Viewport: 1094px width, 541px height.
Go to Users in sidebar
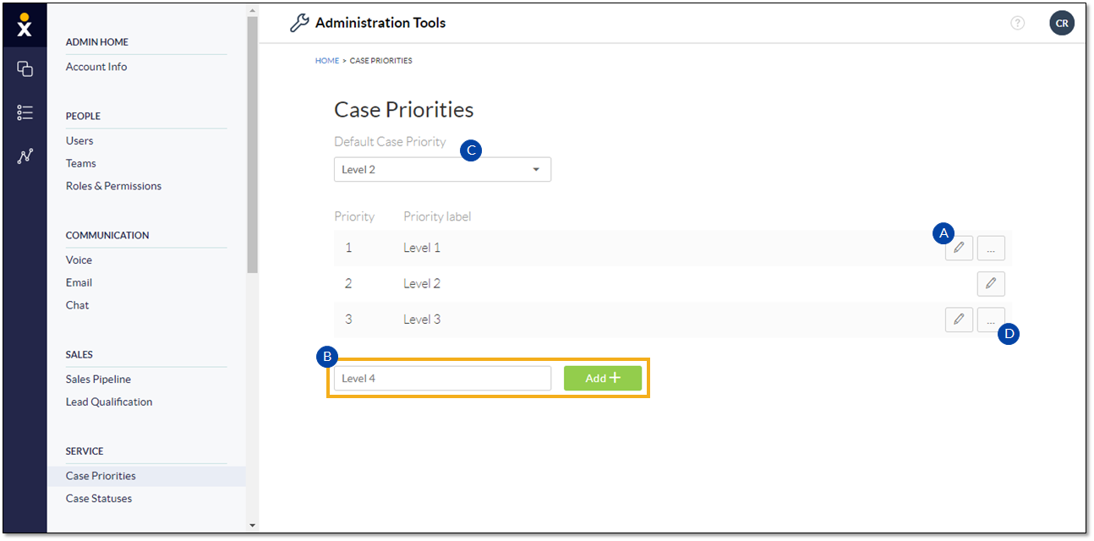(x=79, y=140)
